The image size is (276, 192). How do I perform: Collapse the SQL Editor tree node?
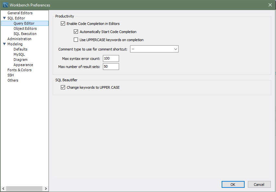click(4, 18)
